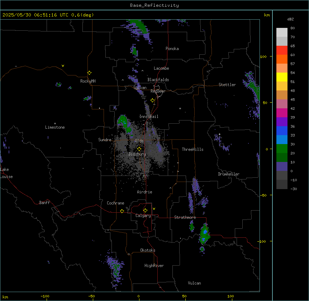Click the yellow diamond marker near RockyMH
309x301 pixels.
point(90,73)
